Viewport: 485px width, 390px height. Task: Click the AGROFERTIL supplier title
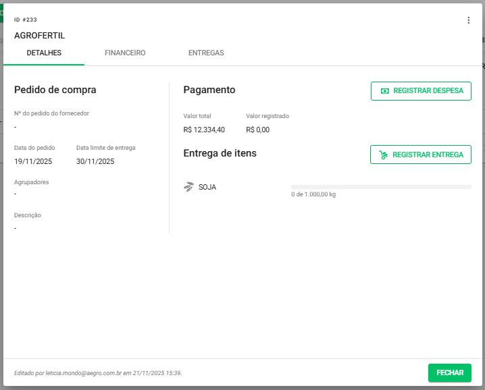coord(40,35)
